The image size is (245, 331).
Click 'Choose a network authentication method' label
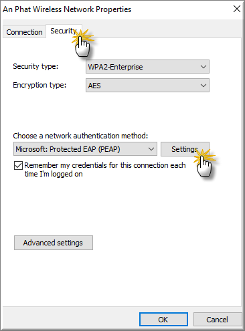click(x=80, y=136)
